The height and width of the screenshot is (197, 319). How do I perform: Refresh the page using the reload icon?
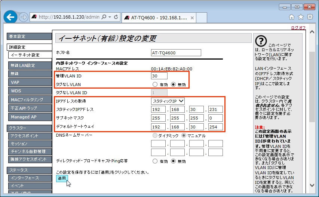click(x=116, y=17)
